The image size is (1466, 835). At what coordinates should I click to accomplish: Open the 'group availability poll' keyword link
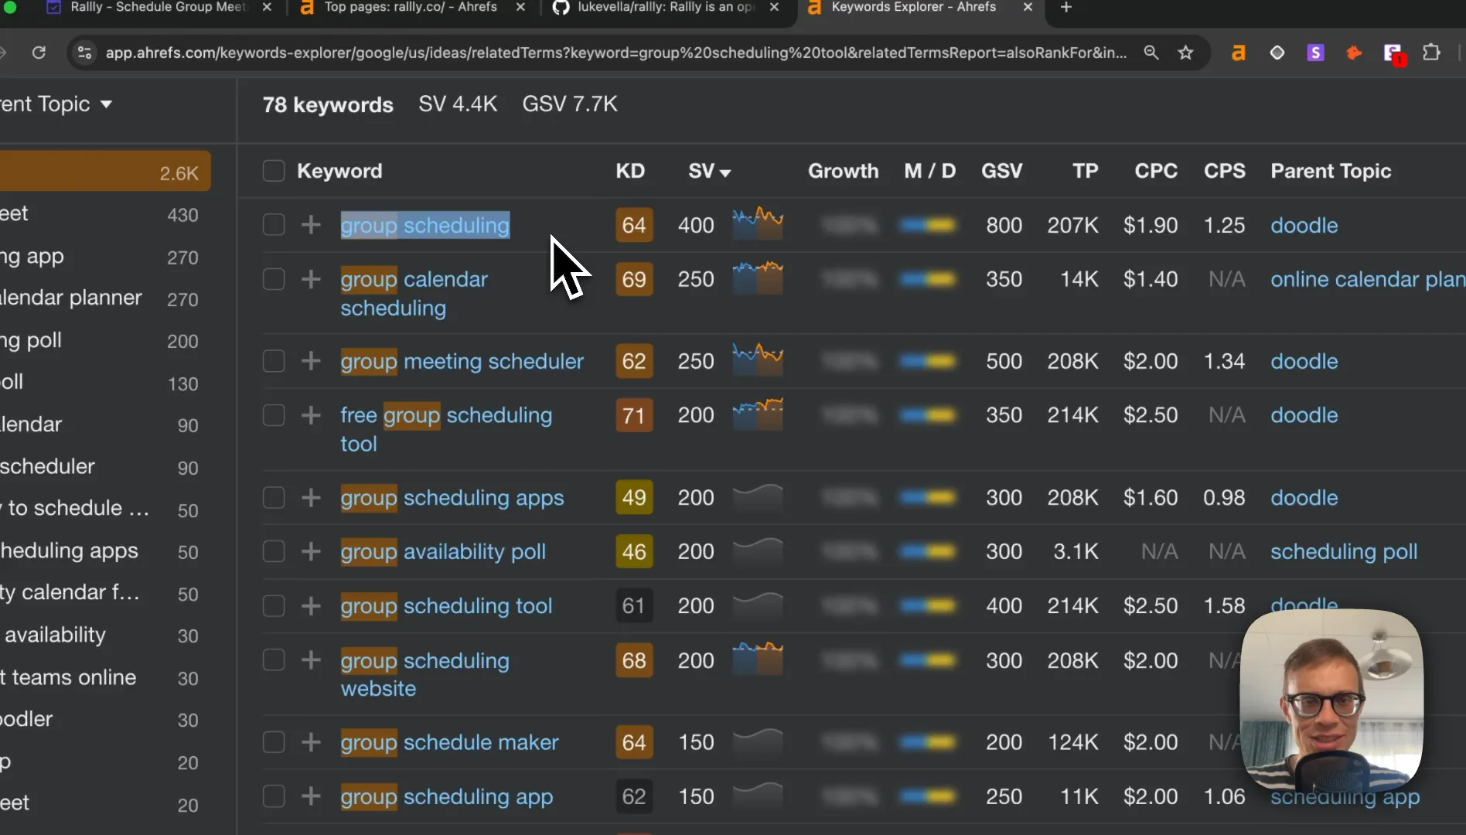tap(443, 551)
